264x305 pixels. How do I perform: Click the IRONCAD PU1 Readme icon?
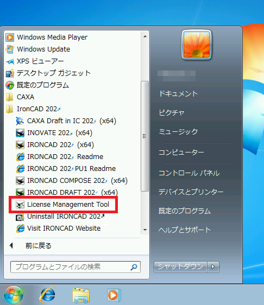[x=20, y=169]
